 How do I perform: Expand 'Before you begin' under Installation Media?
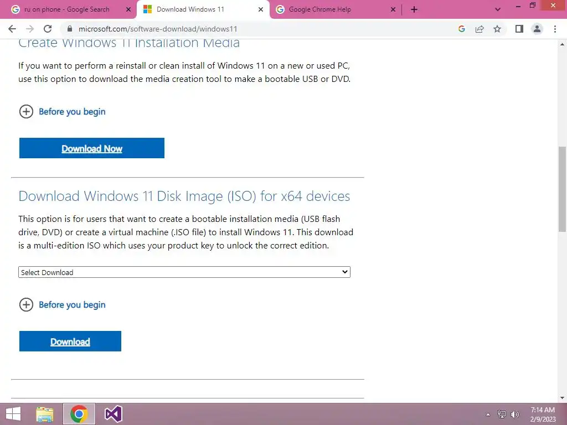(x=62, y=112)
